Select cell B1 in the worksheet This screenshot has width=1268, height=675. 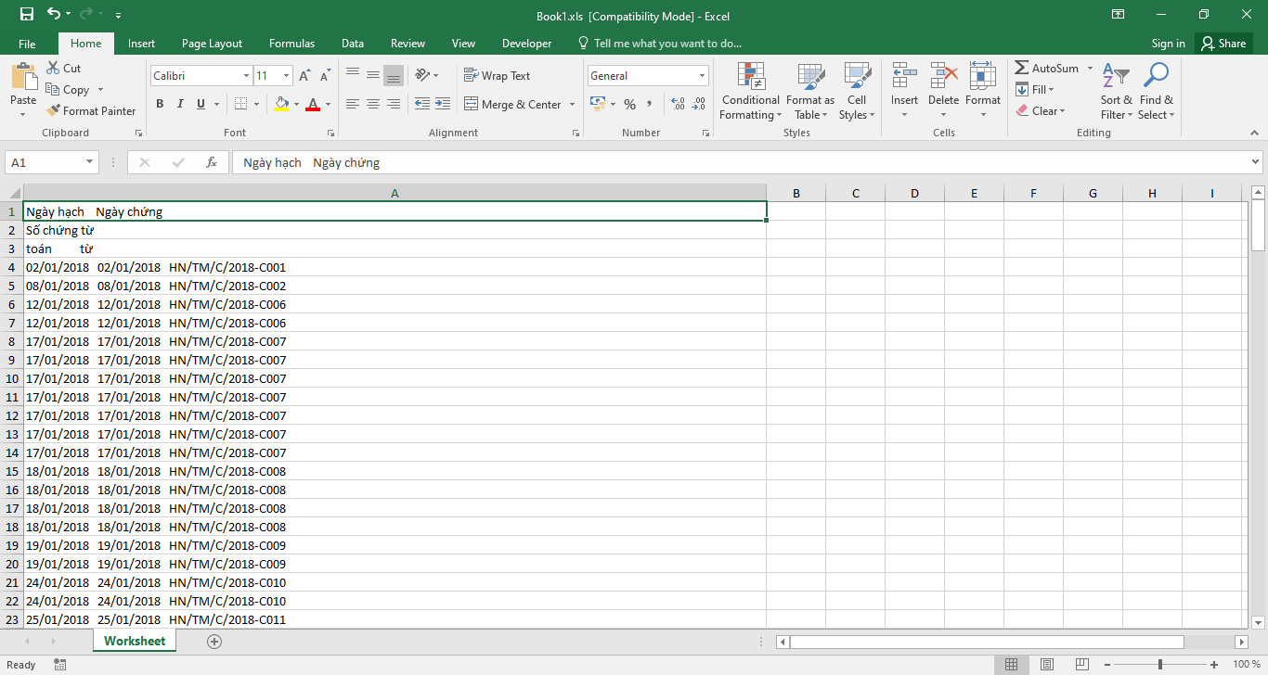coord(796,211)
